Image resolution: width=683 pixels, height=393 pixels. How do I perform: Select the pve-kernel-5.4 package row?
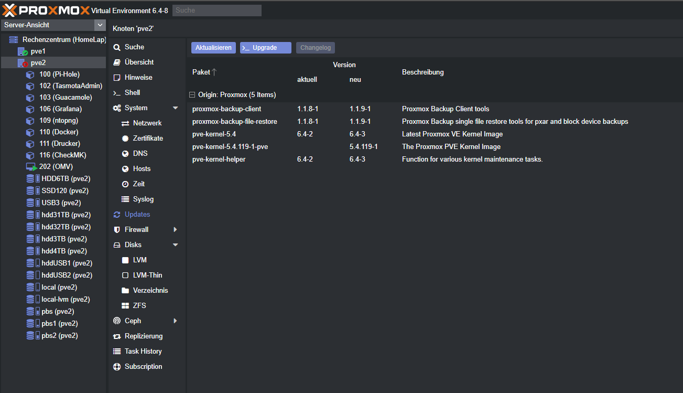435,134
